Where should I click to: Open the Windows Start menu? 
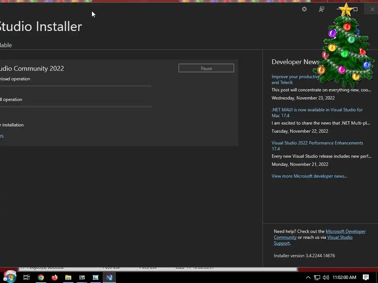(10, 277)
